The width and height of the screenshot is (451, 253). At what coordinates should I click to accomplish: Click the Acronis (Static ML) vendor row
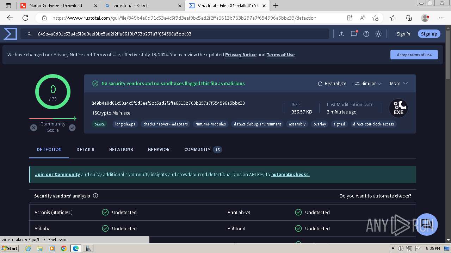126,212
